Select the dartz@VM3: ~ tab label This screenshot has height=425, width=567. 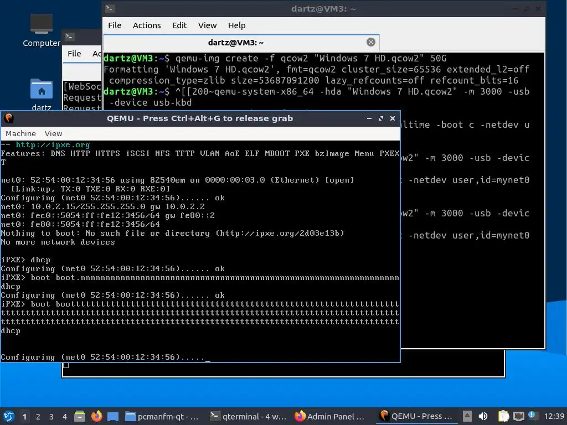[x=236, y=43]
